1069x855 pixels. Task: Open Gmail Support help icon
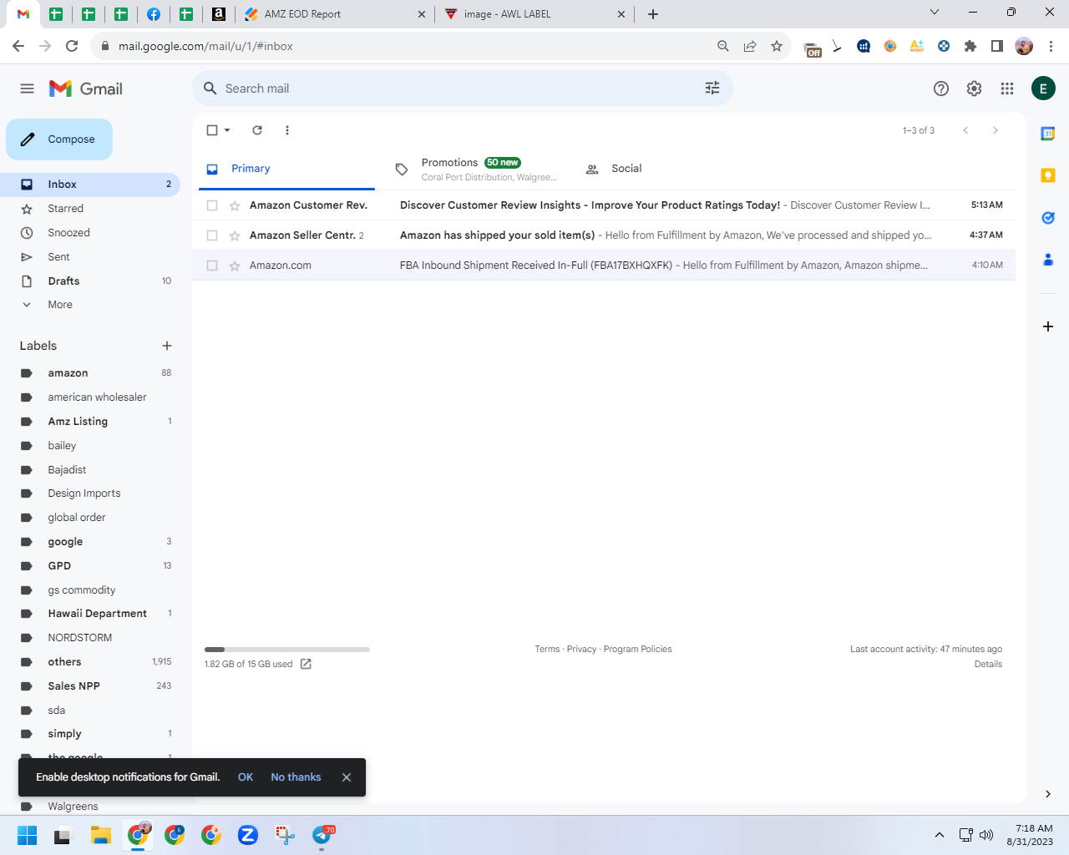click(941, 89)
